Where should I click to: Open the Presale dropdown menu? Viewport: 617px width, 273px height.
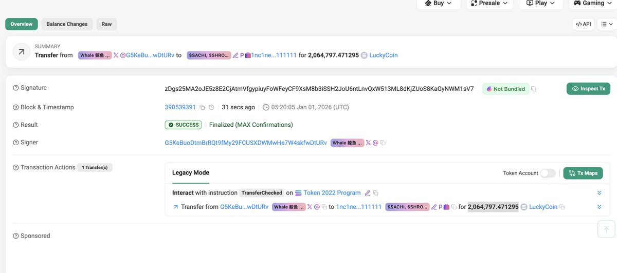point(489,3)
